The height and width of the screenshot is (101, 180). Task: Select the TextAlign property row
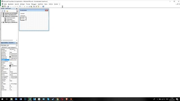coord(9,84)
